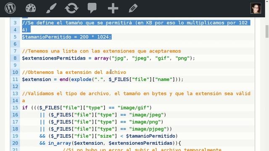269x151 pixels.
Task: Click the in_array call on line 20
Action: click(60, 143)
